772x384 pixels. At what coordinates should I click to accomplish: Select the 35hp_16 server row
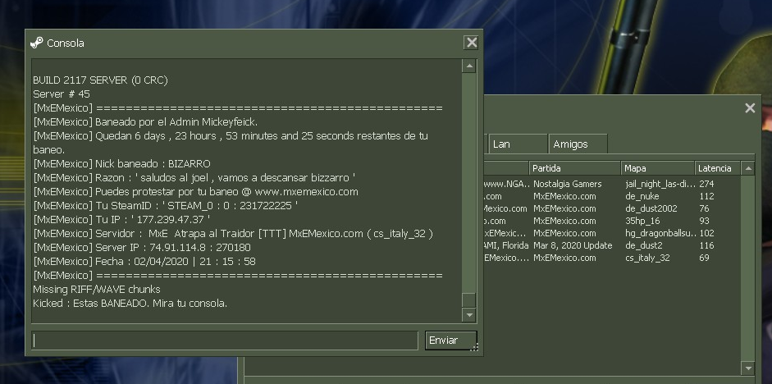(x=612, y=221)
